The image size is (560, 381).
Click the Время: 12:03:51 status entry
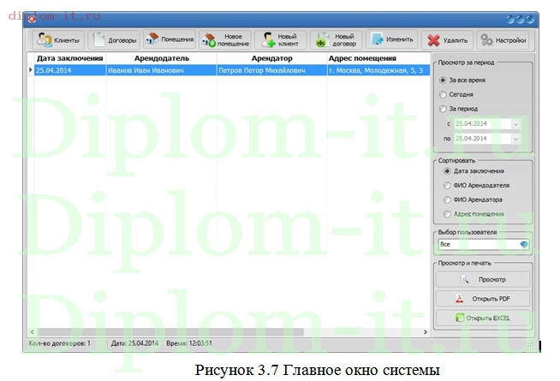tap(189, 343)
